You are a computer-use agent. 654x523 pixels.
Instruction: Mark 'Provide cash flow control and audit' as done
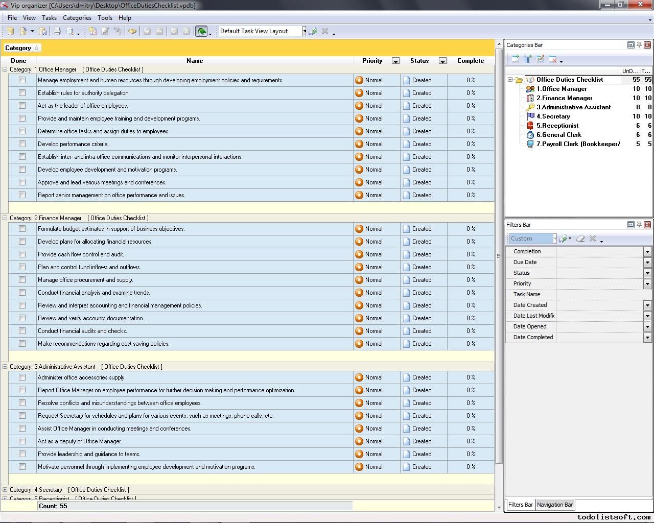[x=21, y=254]
